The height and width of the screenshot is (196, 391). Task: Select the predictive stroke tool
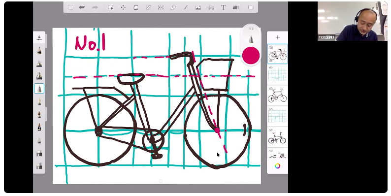(x=186, y=7)
